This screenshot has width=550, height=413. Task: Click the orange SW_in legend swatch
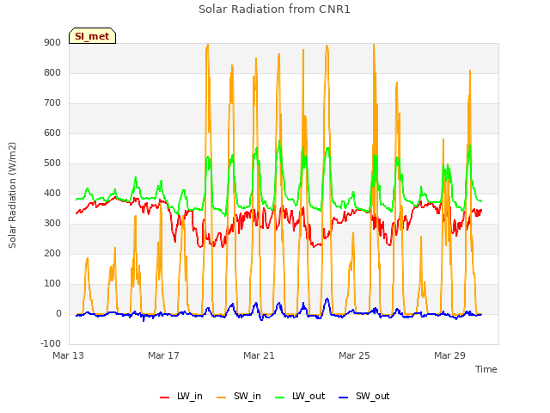[x=222, y=398]
